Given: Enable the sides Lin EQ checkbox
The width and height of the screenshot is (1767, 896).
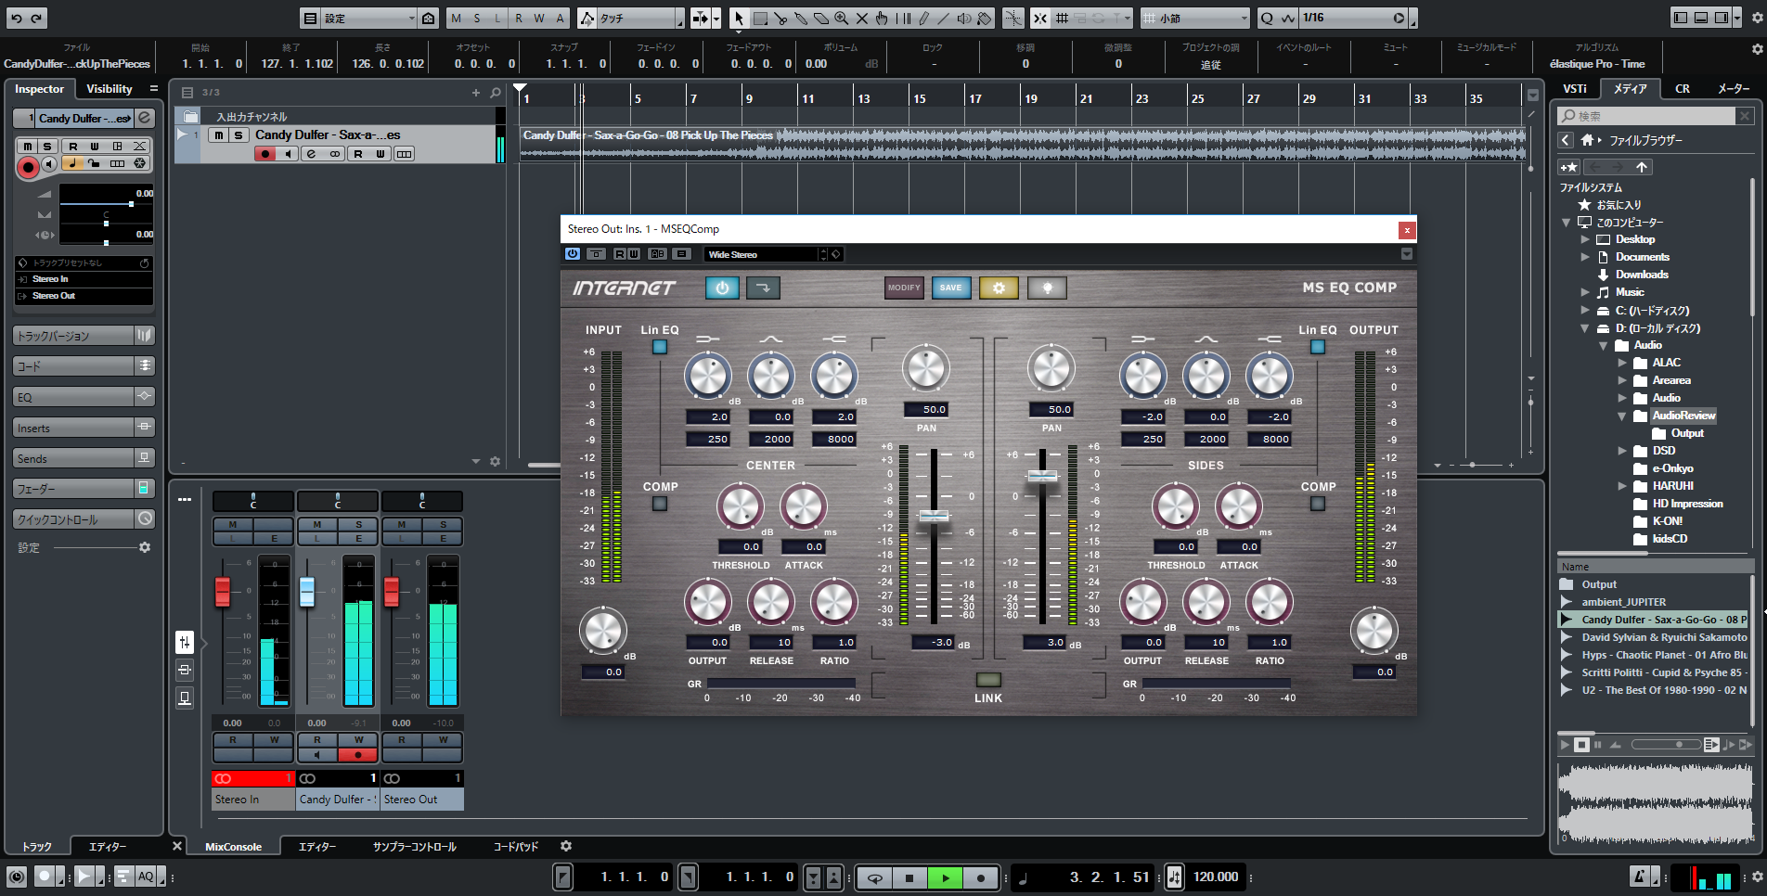Looking at the screenshot, I should pos(1318,347).
